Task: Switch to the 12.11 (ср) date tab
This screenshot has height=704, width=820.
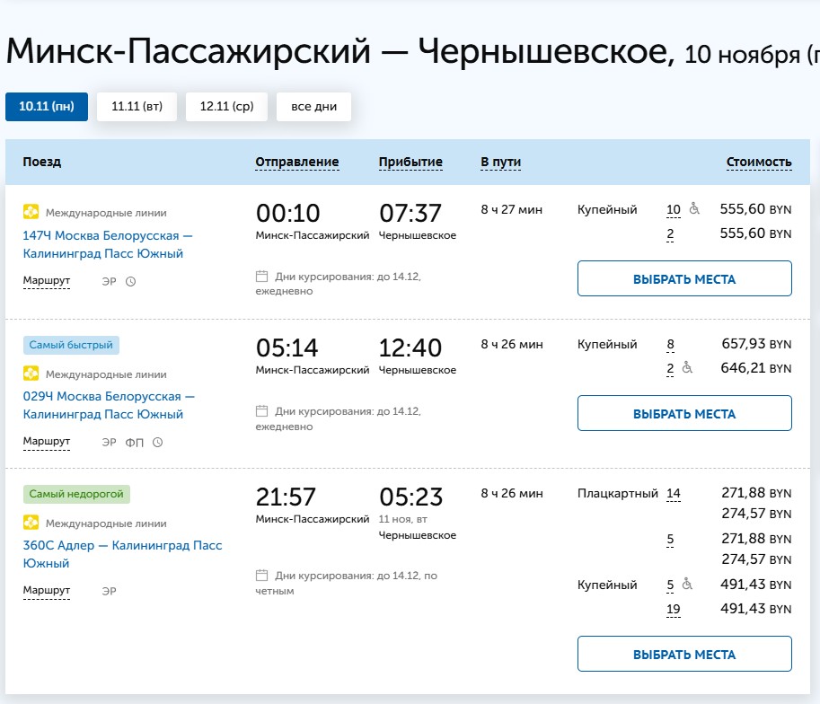Action: click(x=226, y=106)
